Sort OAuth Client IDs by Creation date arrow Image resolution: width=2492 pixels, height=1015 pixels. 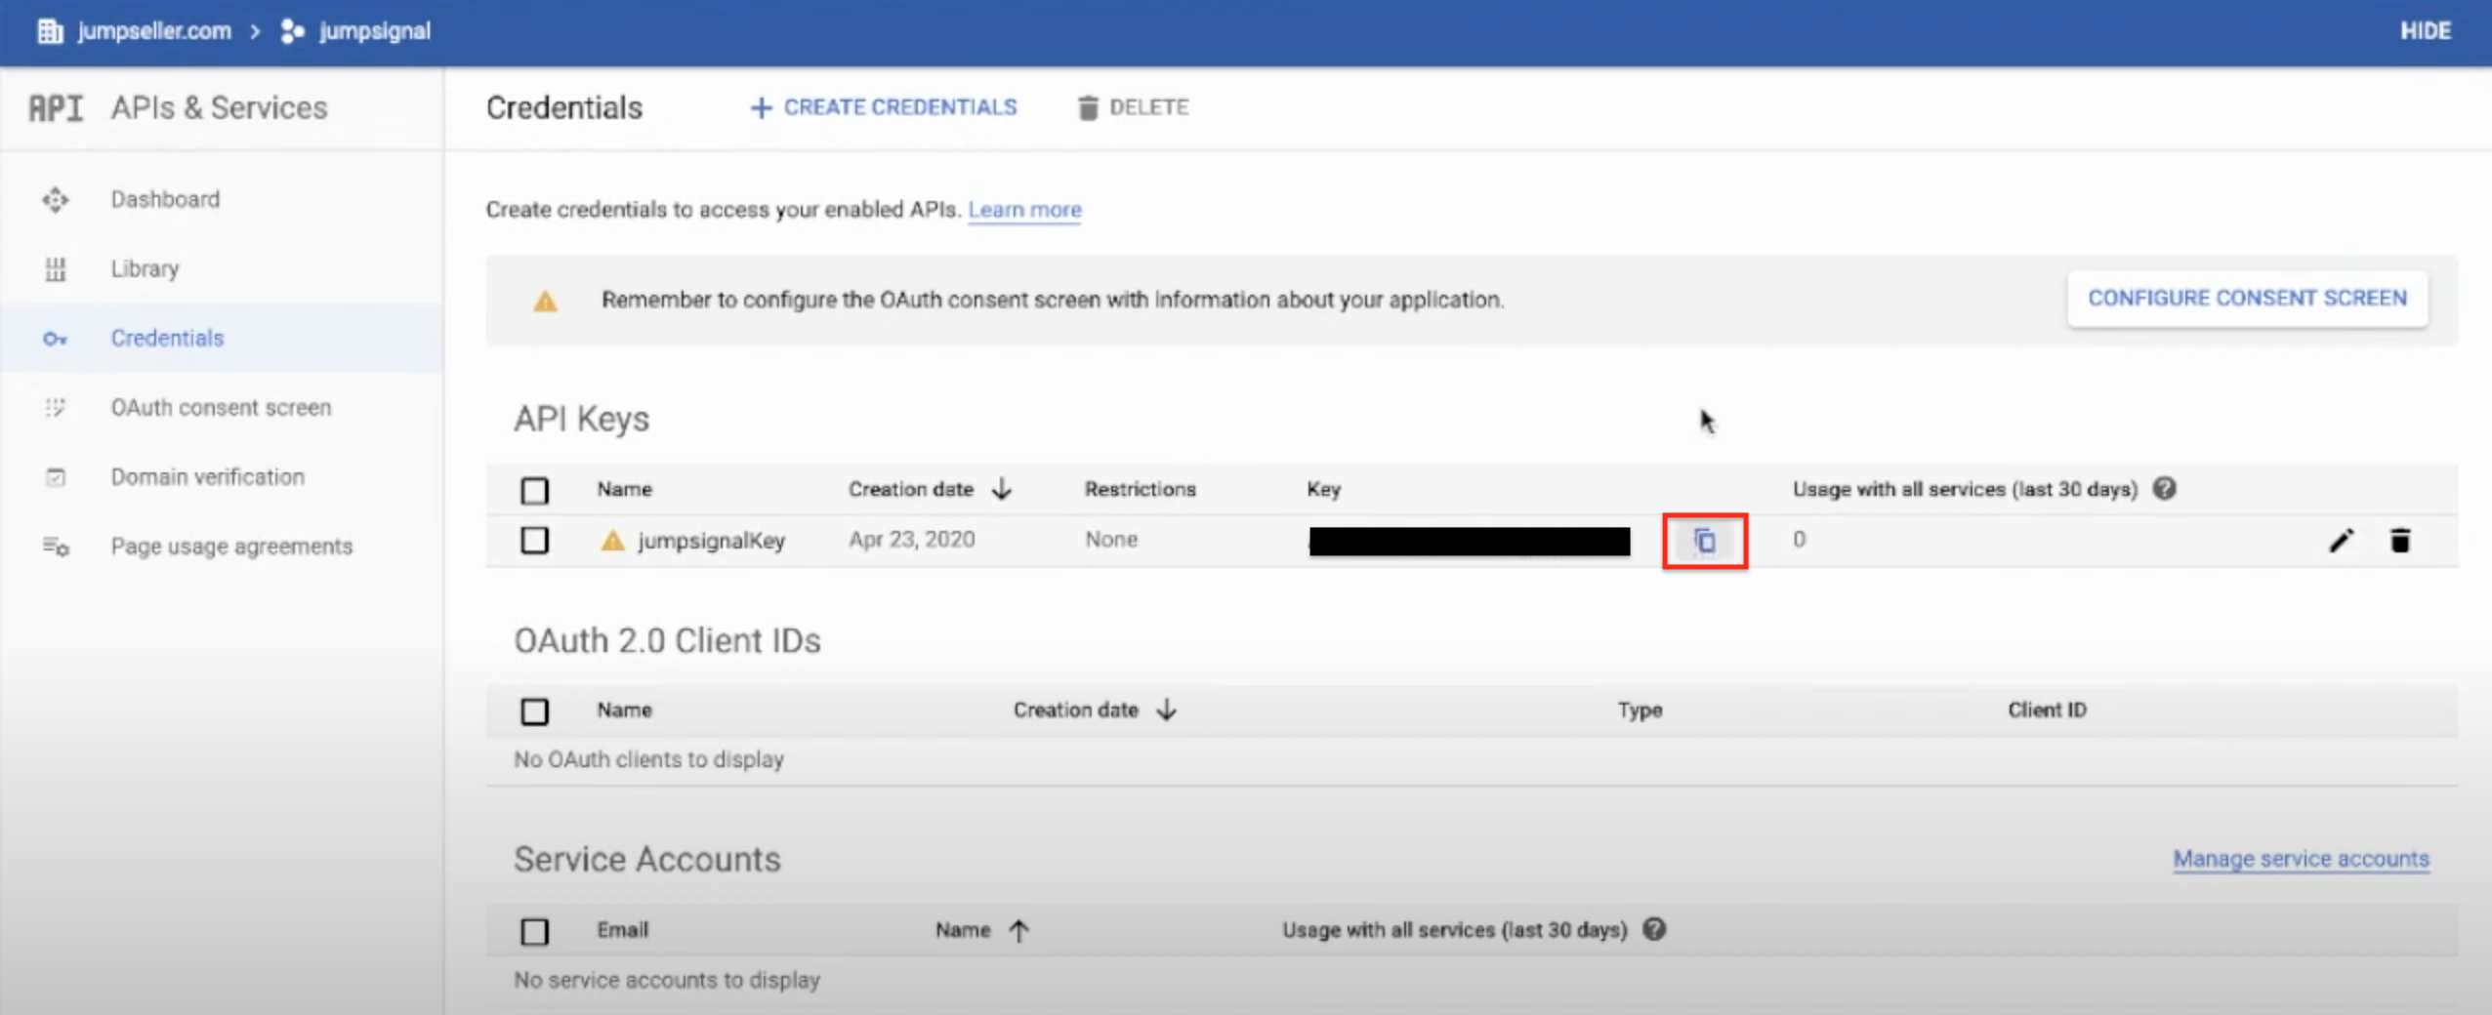pos(1167,710)
